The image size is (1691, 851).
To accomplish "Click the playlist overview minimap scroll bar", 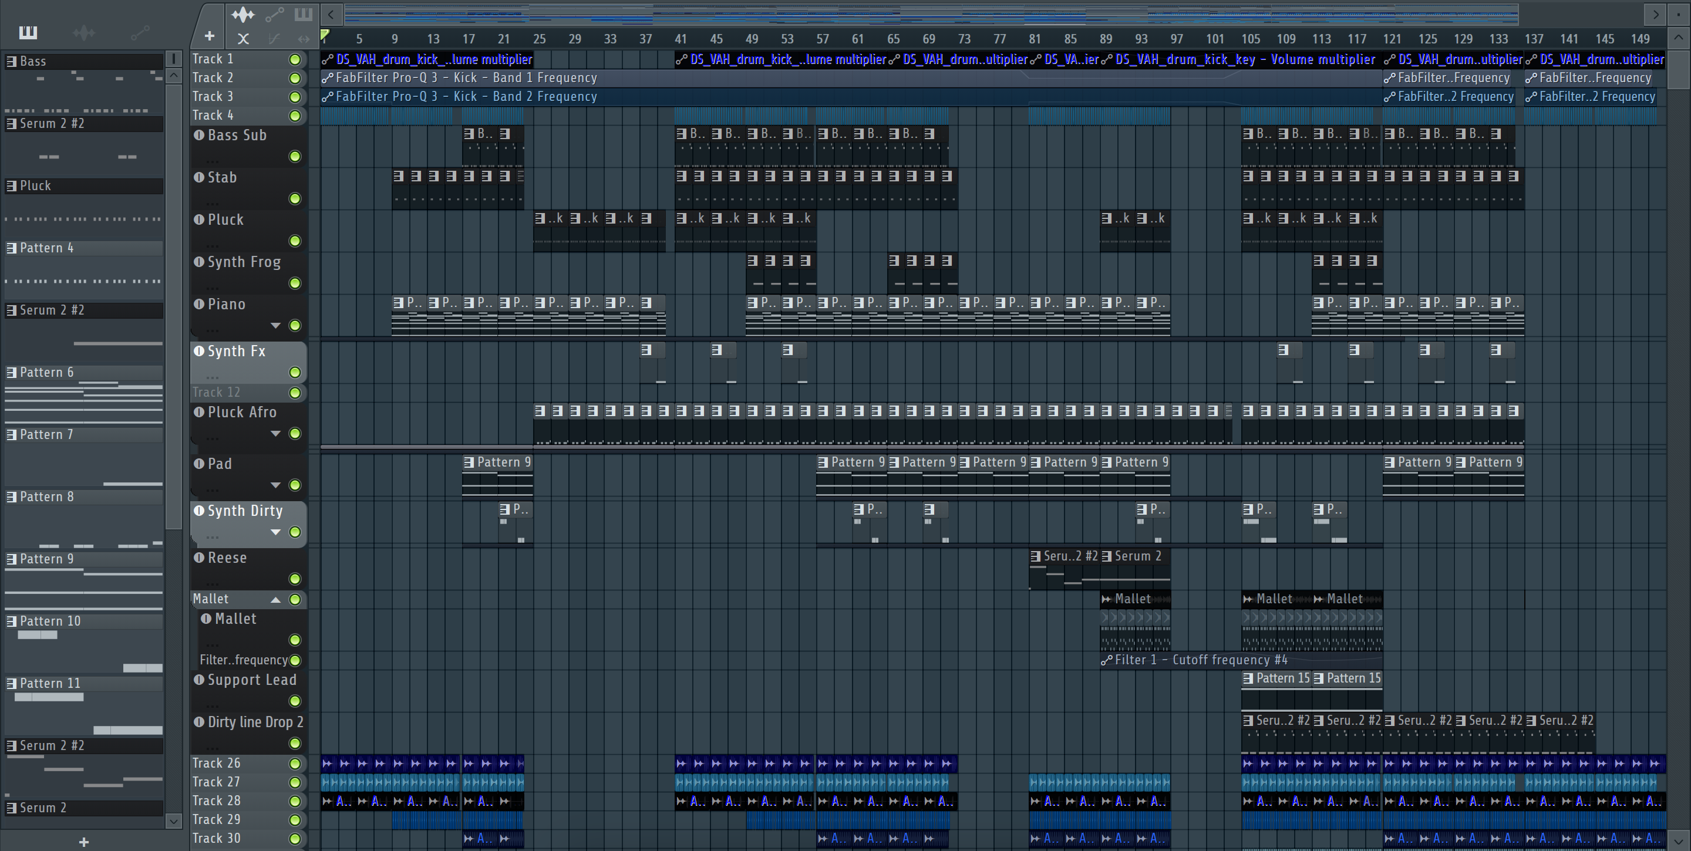I will coord(931,13).
